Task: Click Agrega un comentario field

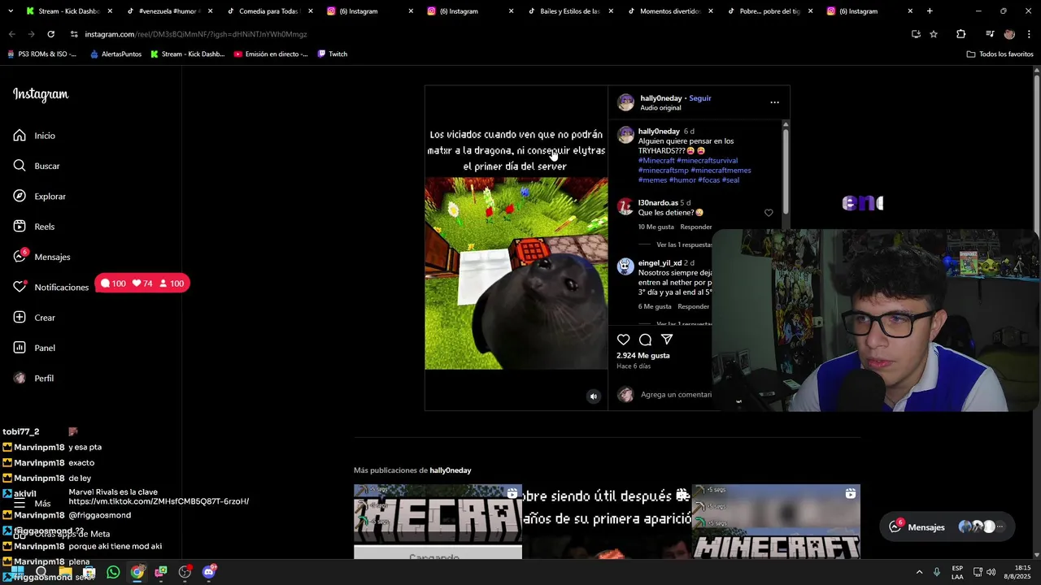Action: [676, 395]
